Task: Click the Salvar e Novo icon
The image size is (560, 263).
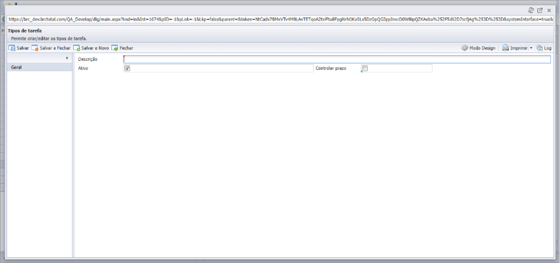Action: pyautogui.click(x=76, y=48)
